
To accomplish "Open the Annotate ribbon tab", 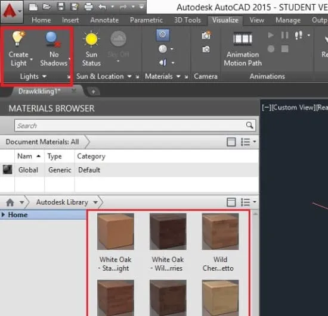I will (104, 20).
